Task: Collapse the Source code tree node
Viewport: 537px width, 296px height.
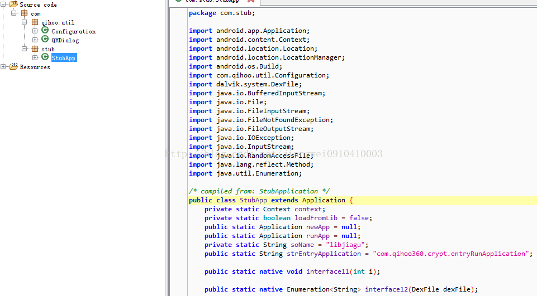Action: [3, 4]
